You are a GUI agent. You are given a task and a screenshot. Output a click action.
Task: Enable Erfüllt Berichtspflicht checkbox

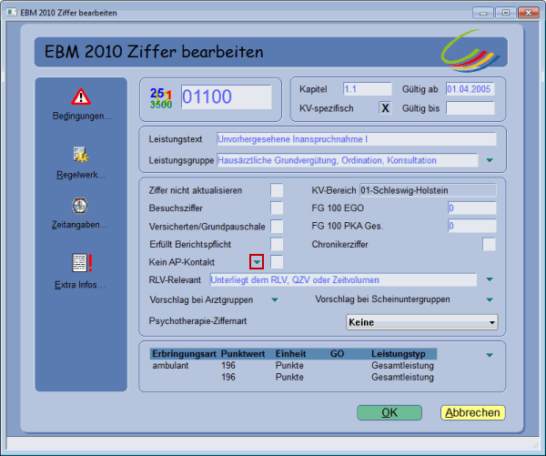tap(277, 244)
